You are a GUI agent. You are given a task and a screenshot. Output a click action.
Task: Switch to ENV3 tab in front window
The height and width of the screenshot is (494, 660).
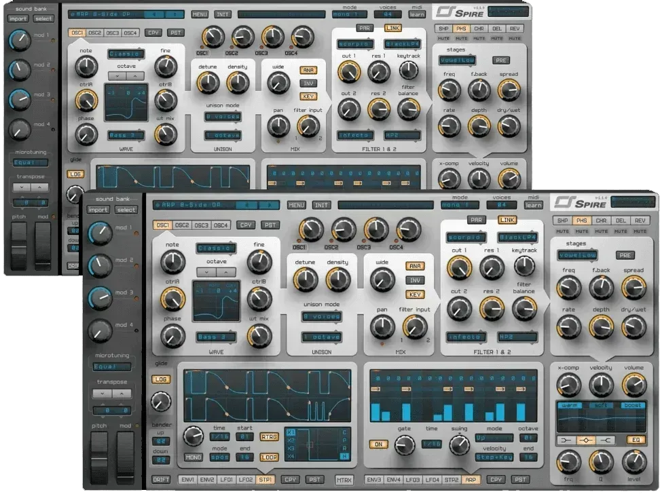click(x=373, y=480)
